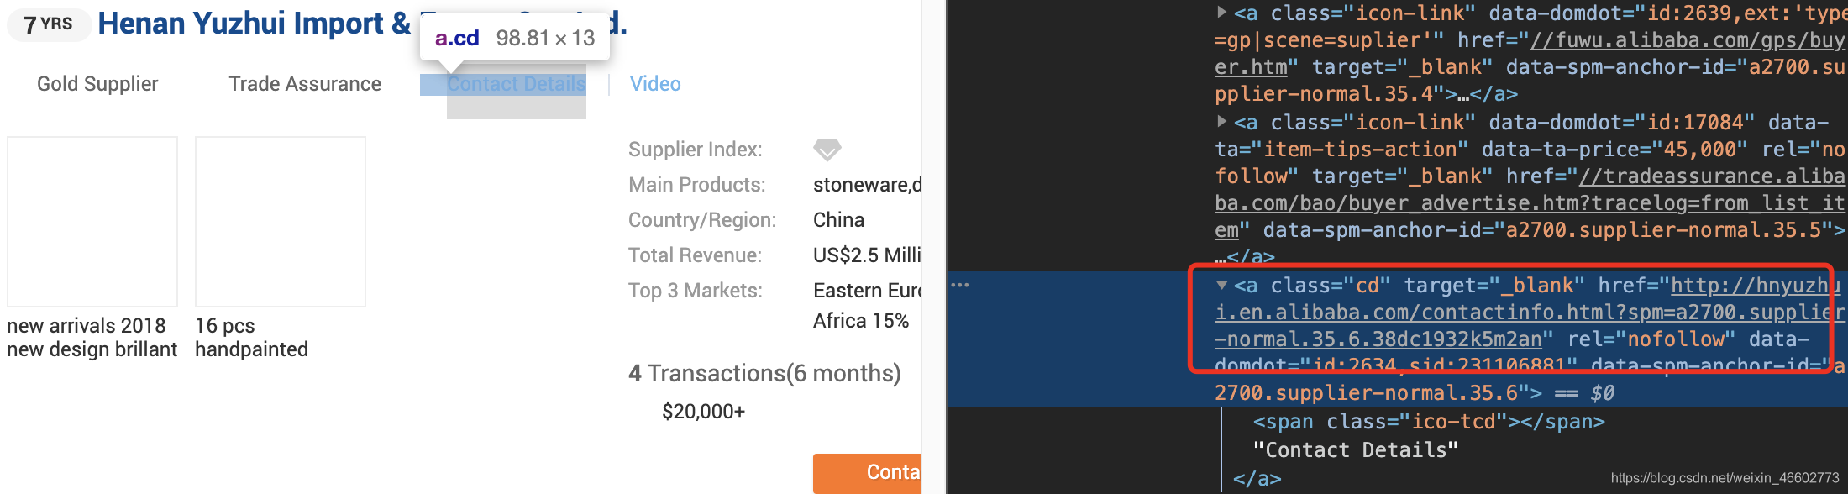Open the Video link
This screenshot has width=1848, height=494.
pos(655,84)
